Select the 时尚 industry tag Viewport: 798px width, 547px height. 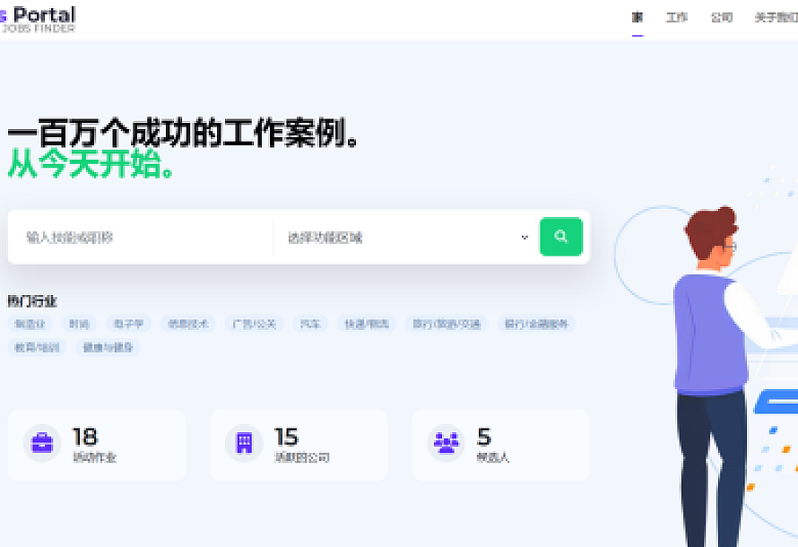pos(79,324)
